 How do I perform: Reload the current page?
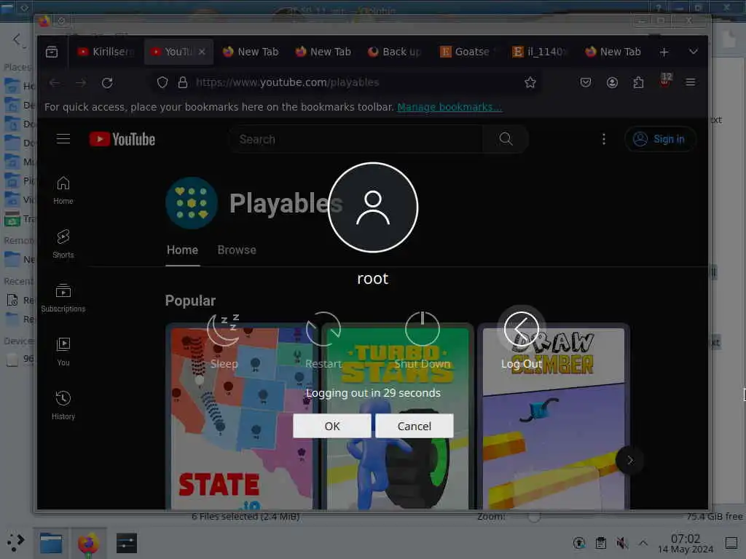pyautogui.click(x=107, y=83)
